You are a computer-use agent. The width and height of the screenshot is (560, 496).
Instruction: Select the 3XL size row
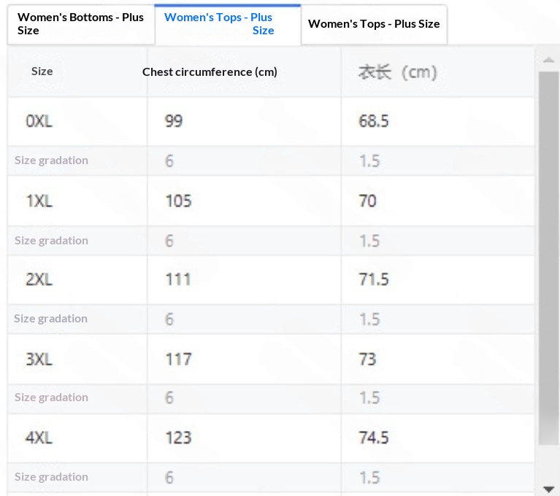click(x=39, y=359)
